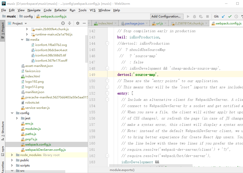
Task: Click the locate file target icon
Action: pos(63,23)
